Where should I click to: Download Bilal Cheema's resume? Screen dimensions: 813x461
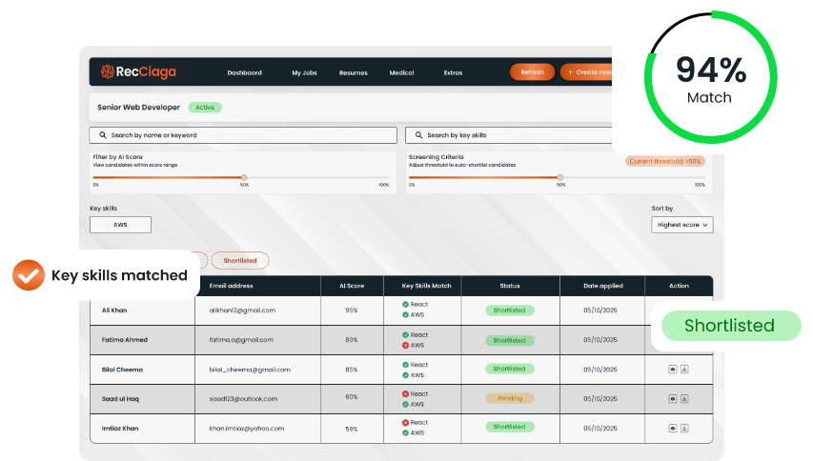pos(684,370)
